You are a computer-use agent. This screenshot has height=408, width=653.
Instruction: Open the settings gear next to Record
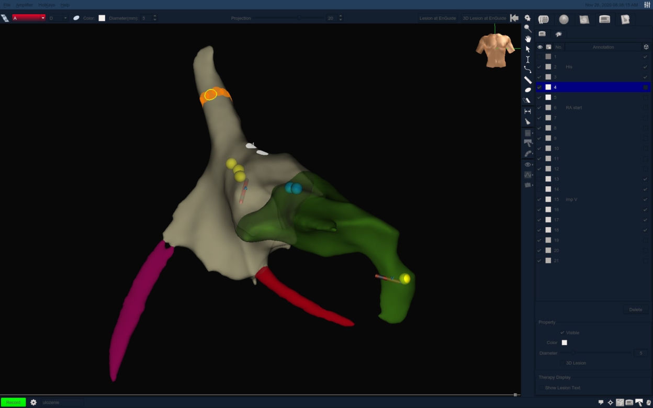[x=33, y=402]
